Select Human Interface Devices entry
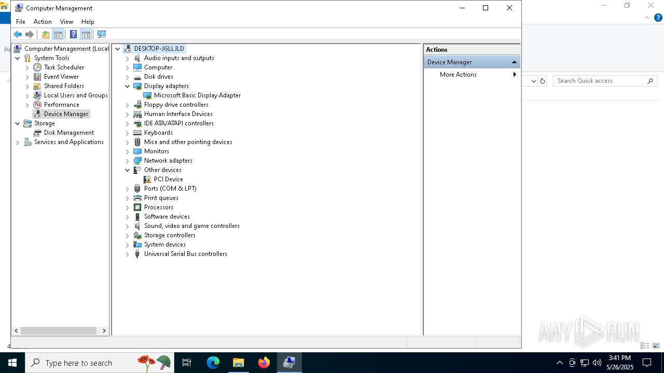The width and height of the screenshot is (664, 373). (178, 114)
